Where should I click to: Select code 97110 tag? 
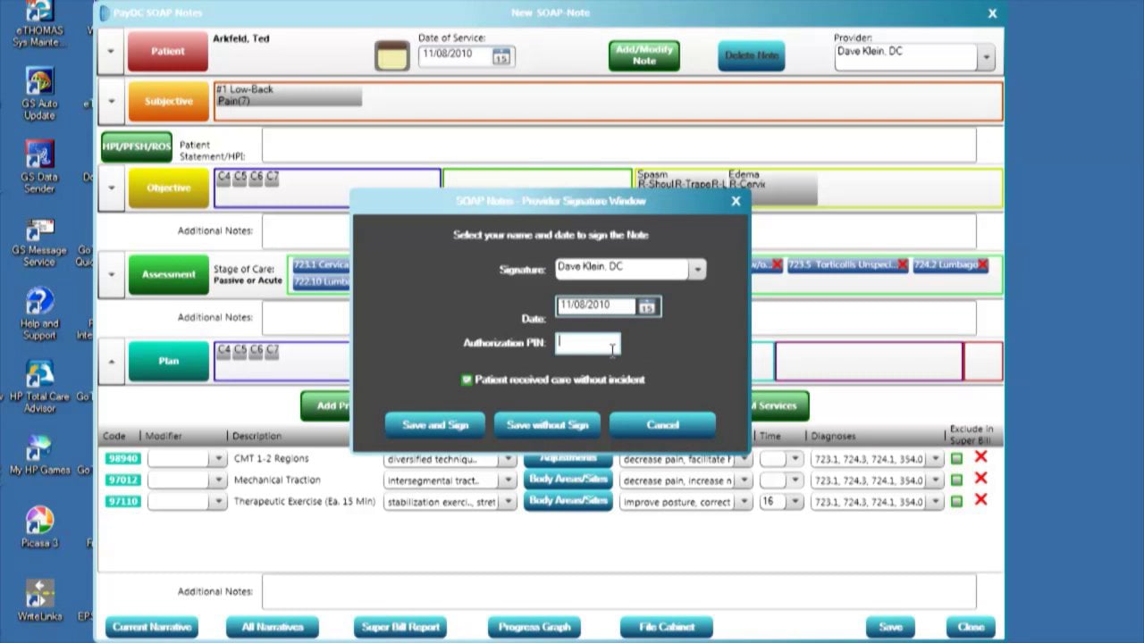122,501
